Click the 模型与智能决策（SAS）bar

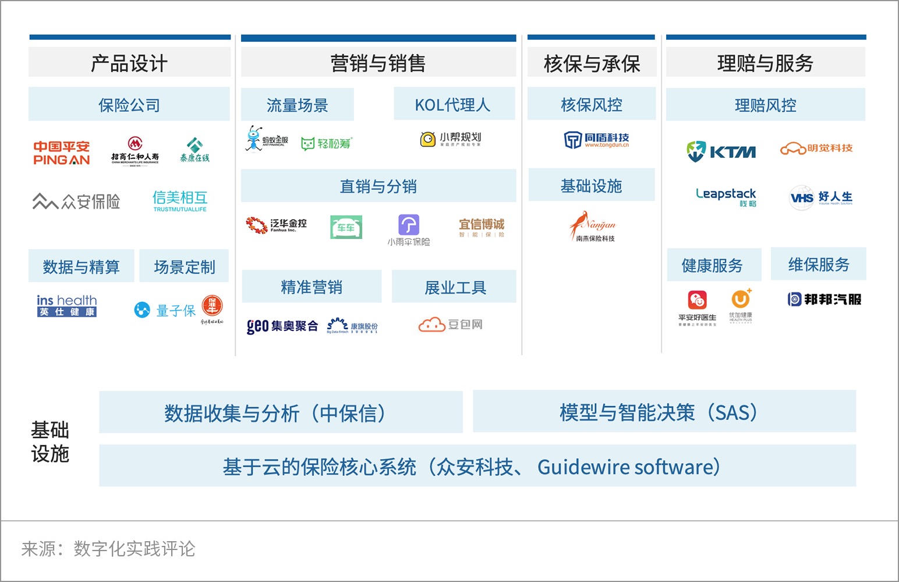click(664, 411)
